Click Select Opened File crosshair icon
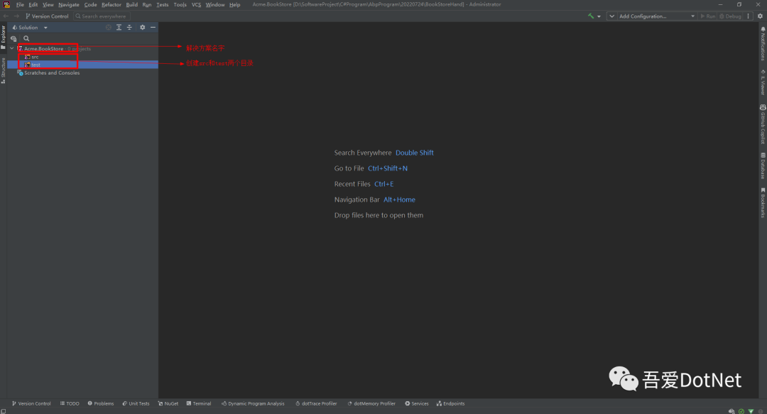This screenshot has height=414, width=767. pos(109,28)
